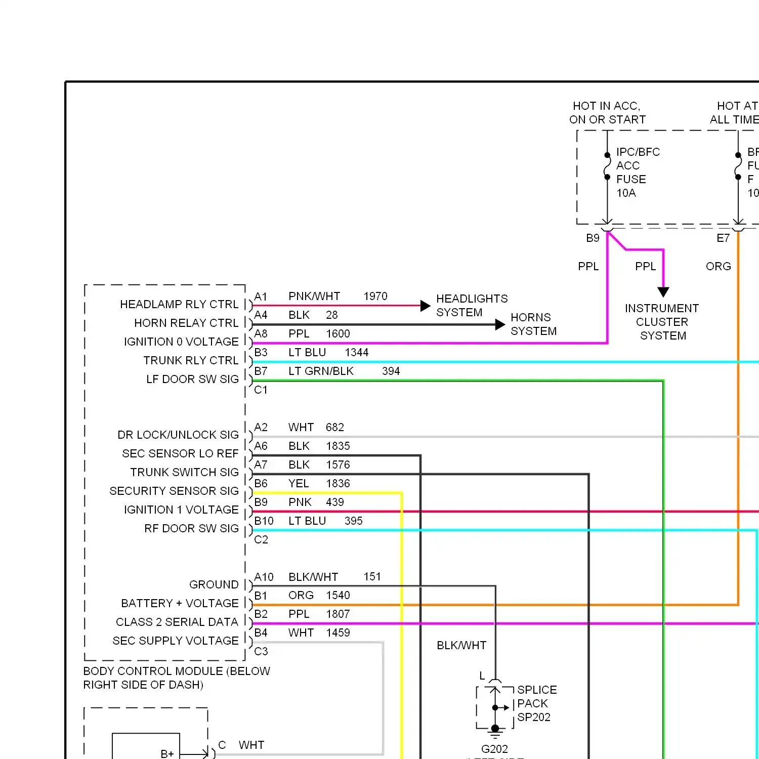Click the BLK/WHT label above splice pack
The width and height of the screenshot is (759, 759).
[461, 645]
